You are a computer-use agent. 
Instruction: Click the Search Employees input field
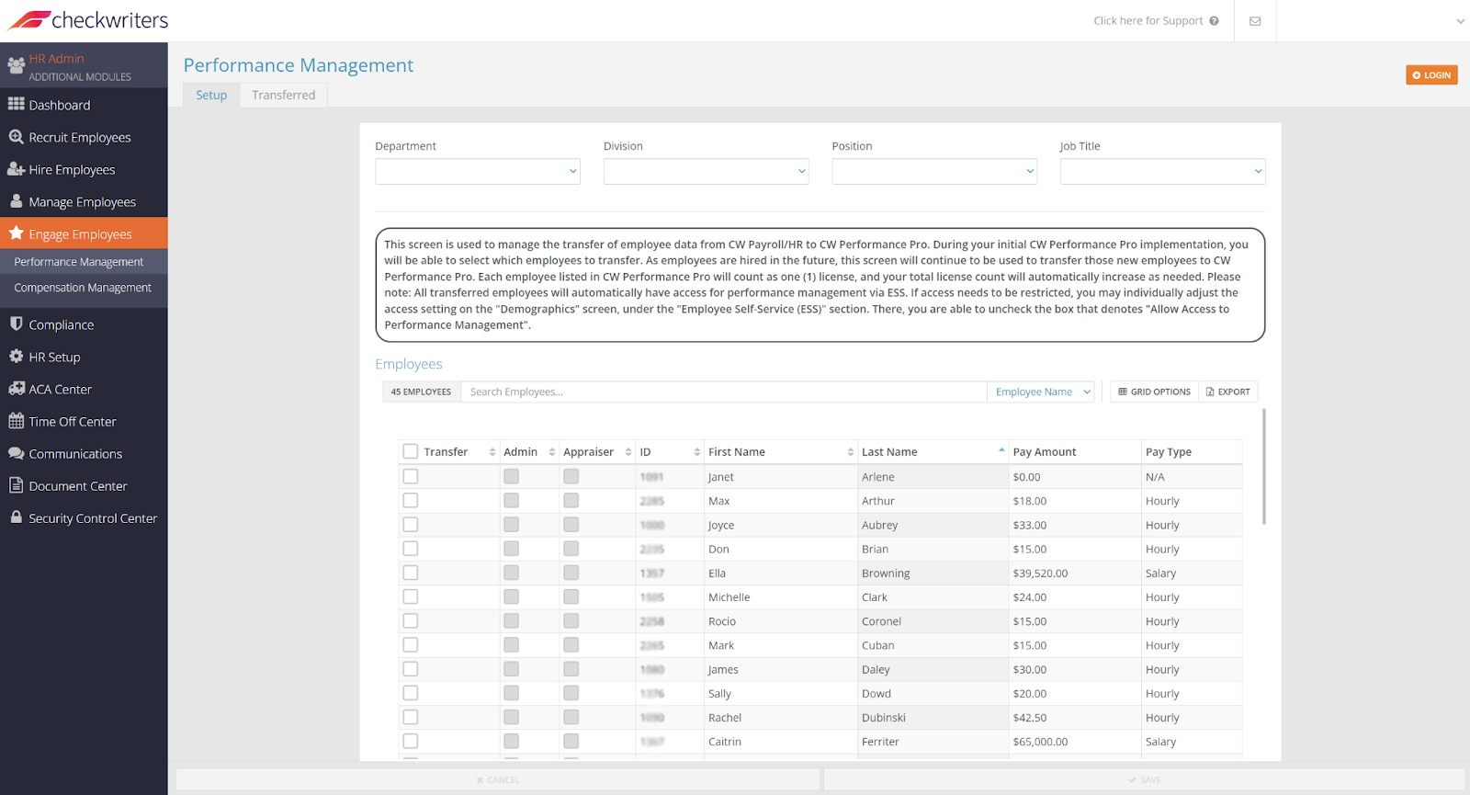[723, 392]
